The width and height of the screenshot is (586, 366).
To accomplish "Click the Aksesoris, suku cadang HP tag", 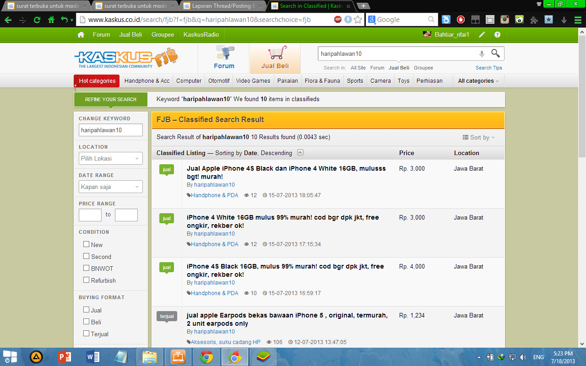I will coord(226,342).
